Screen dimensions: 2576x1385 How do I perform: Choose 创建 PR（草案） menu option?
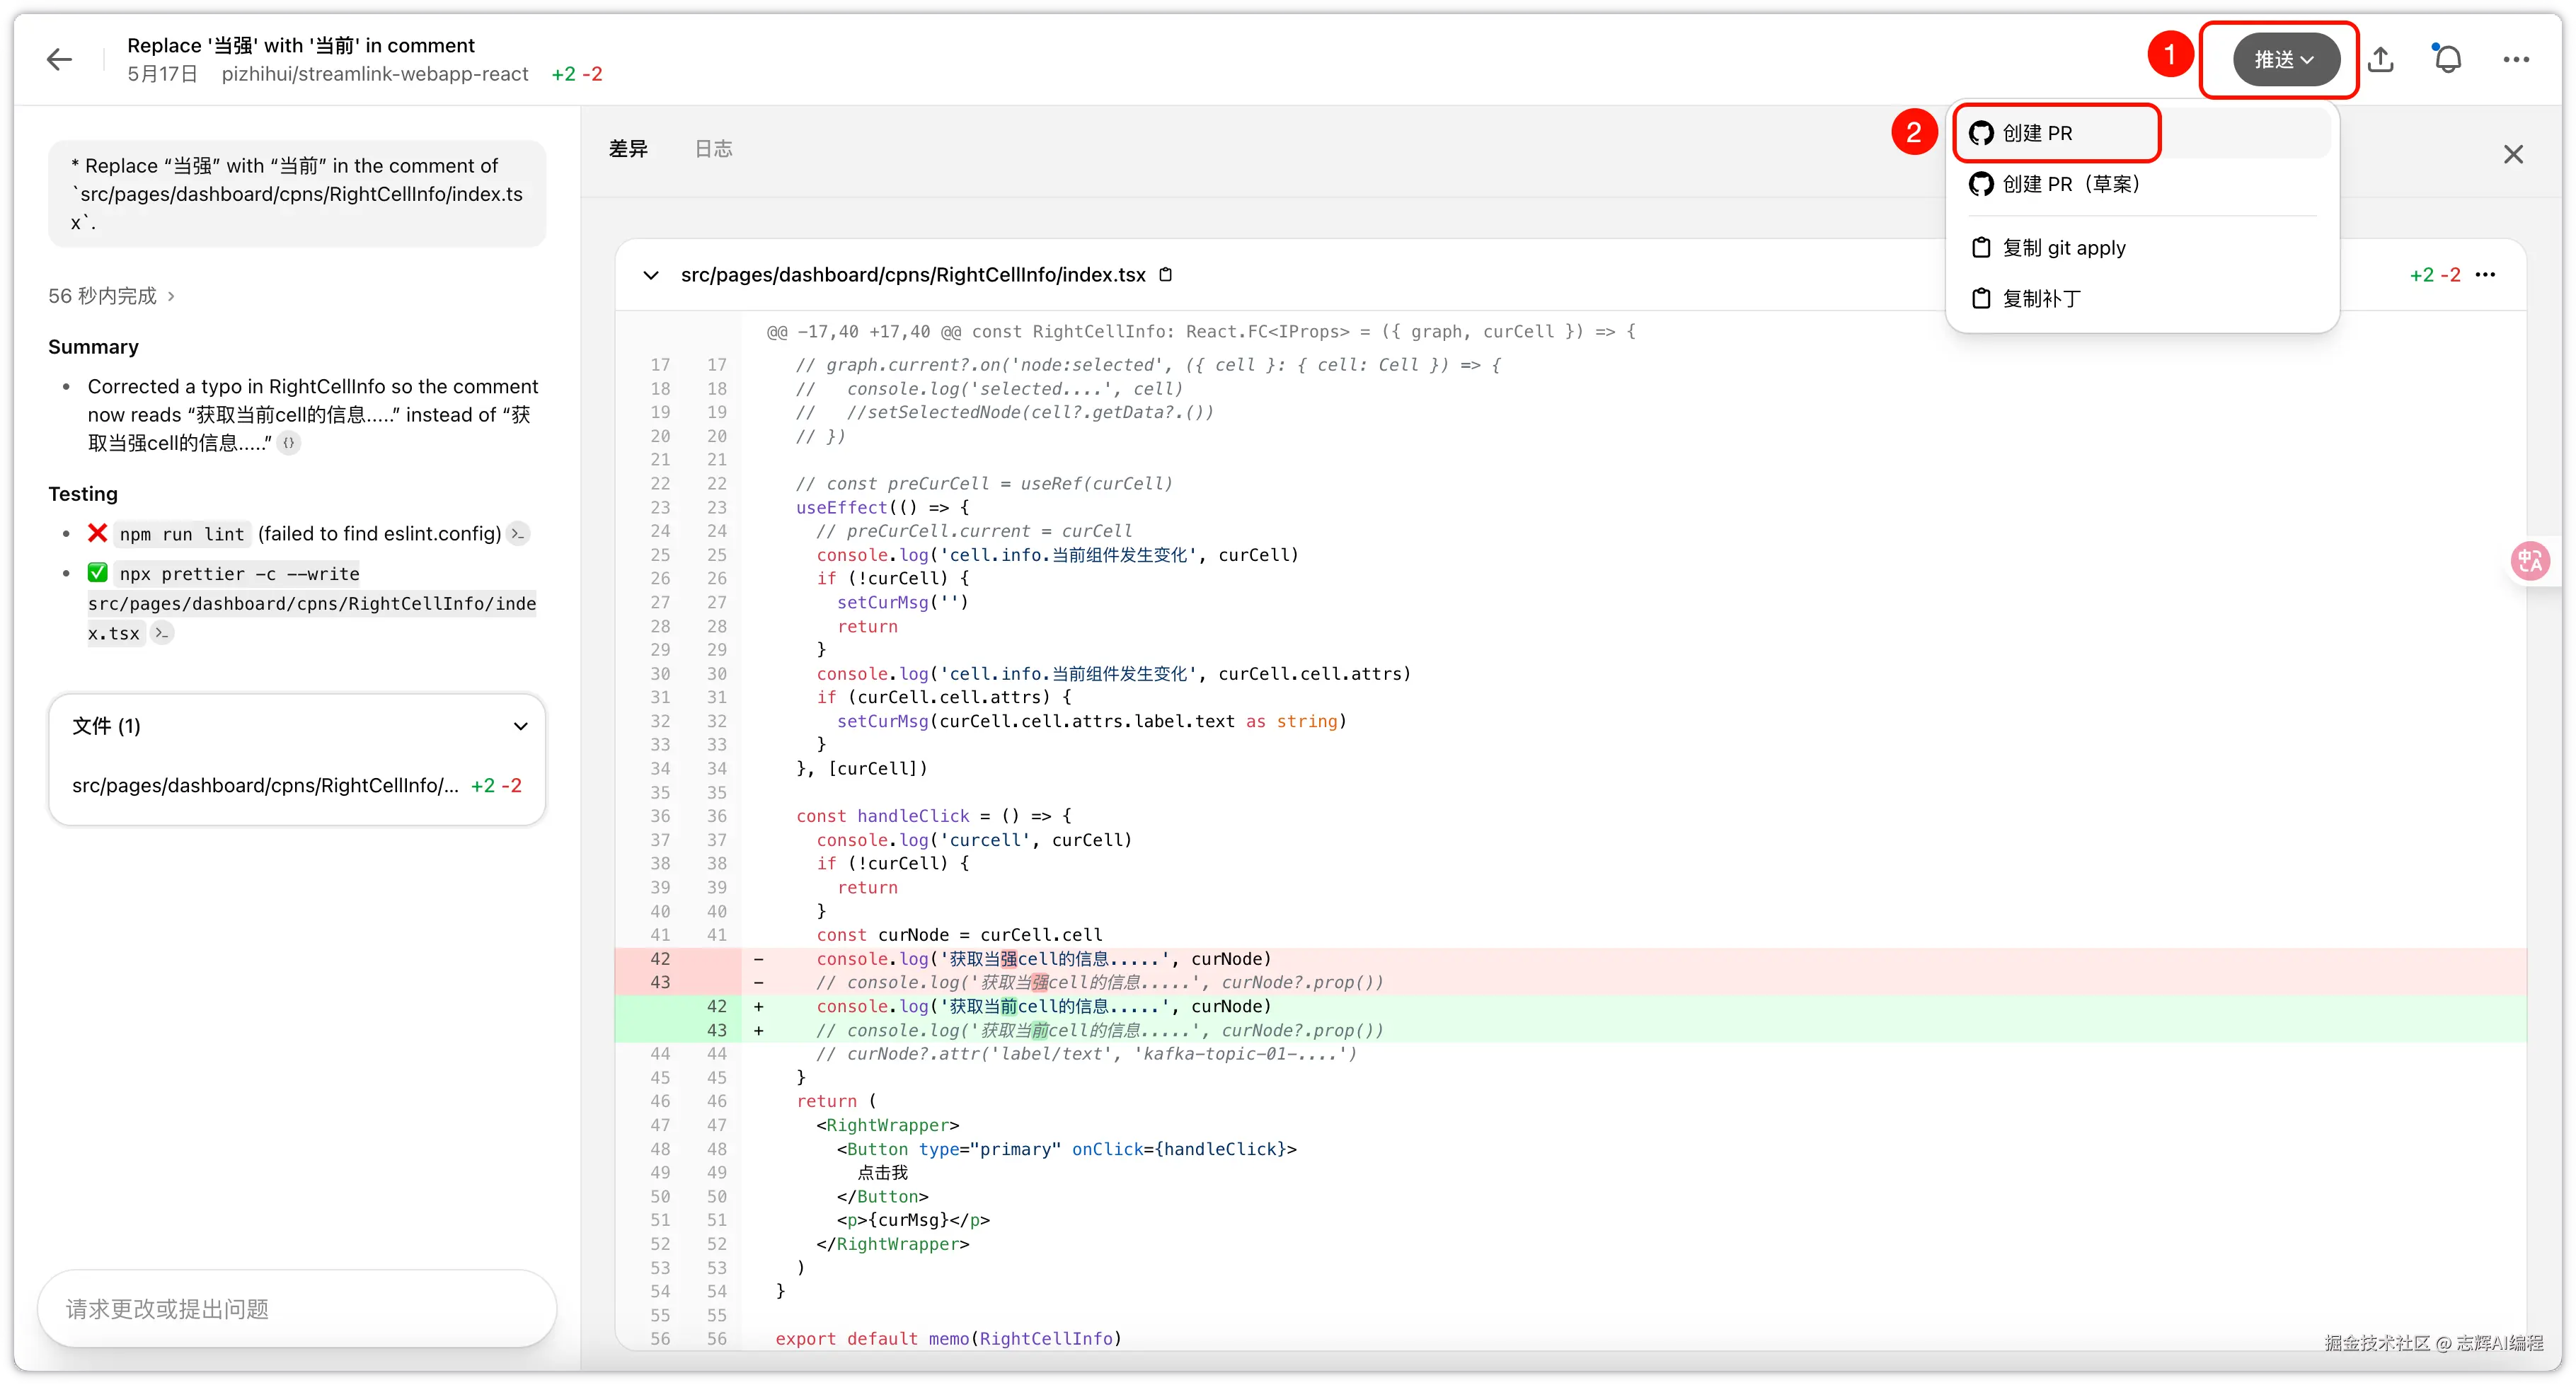click(x=2070, y=184)
